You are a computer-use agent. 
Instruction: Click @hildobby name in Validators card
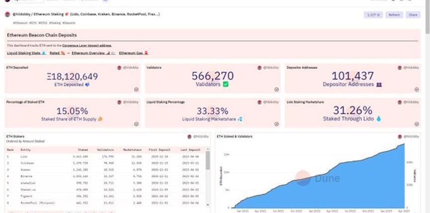[270, 68]
